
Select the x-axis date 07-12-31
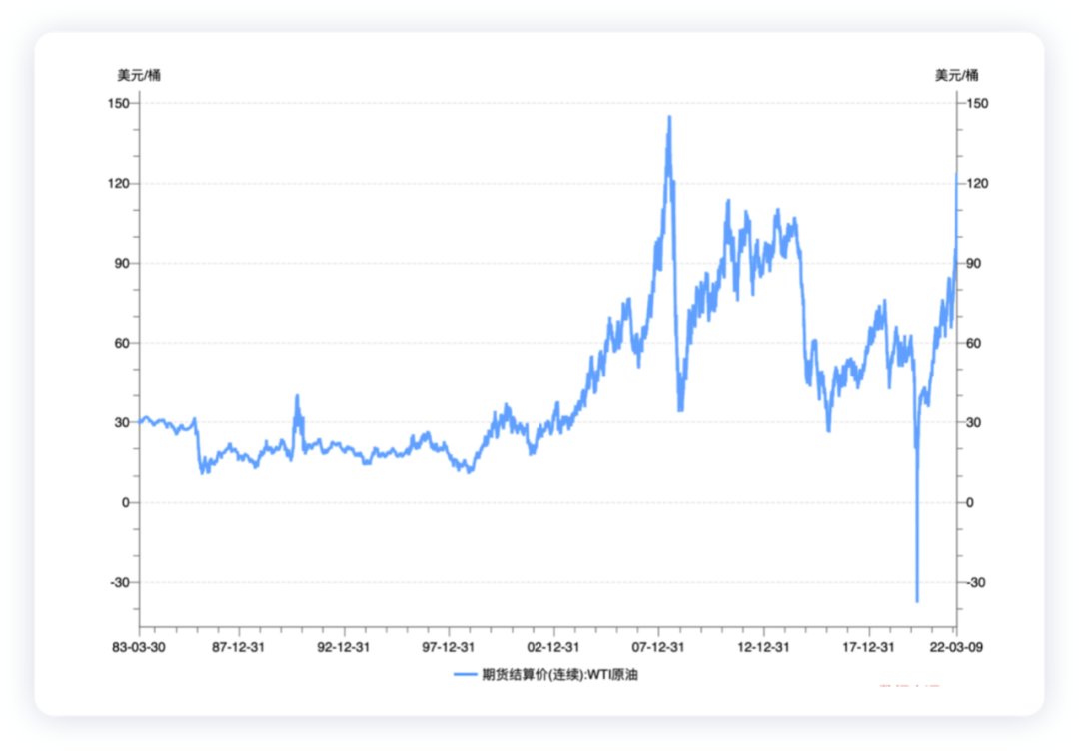tap(658, 647)
